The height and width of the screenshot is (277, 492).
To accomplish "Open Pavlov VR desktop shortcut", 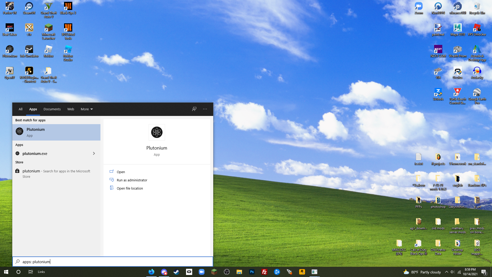I will click(x=10, y=8).
